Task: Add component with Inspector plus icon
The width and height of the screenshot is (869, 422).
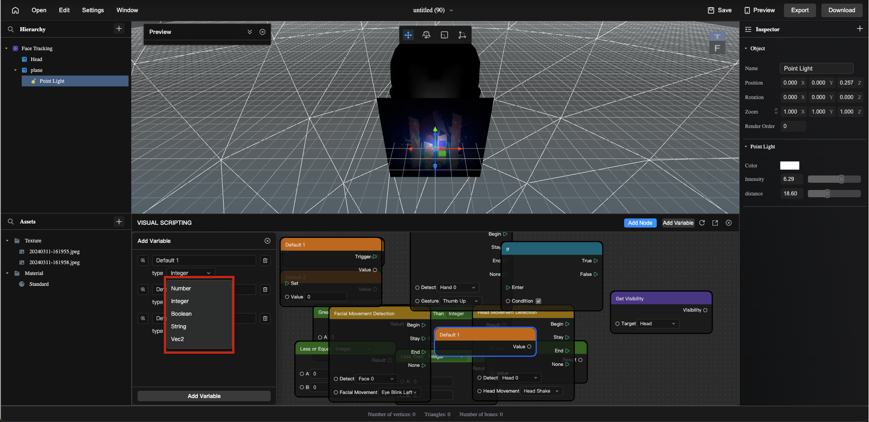Action: tap(860, 28)
